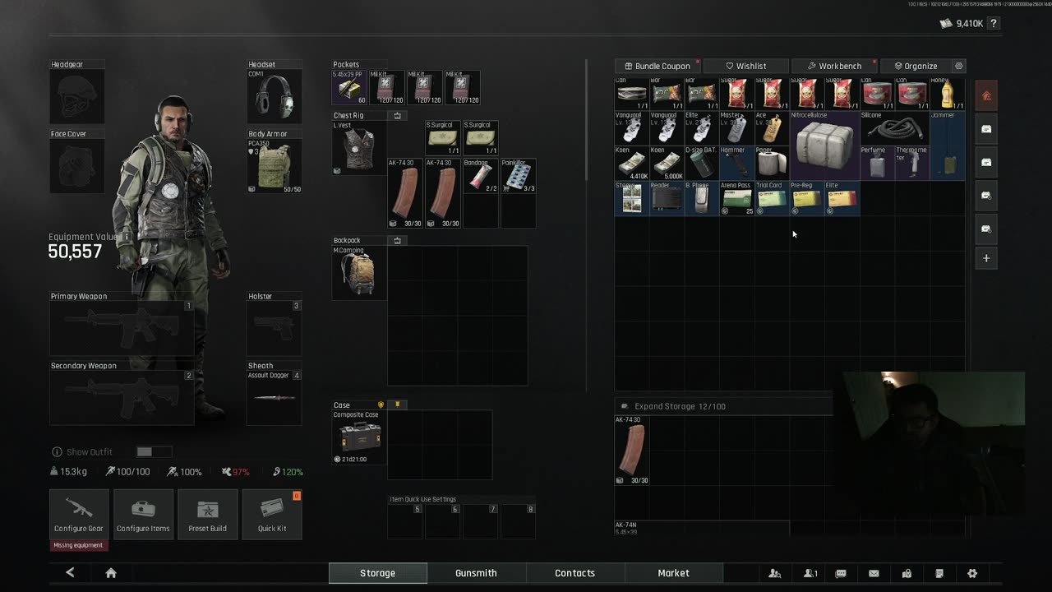The width and height of the screenshot is (1052, 592).
Task: Open Preset Build
Action: (207, 514)
